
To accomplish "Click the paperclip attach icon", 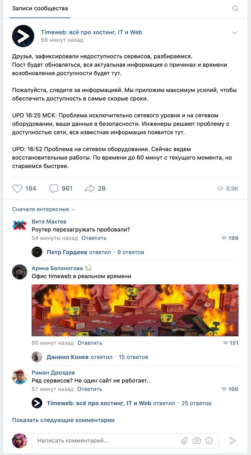I will [x=184, y=441].
